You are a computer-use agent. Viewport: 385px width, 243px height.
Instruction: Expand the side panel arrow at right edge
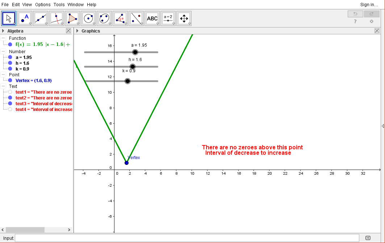(x=383, y=126)
